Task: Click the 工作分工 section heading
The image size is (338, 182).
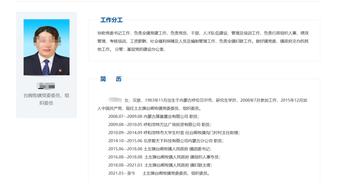Action: 111,19
